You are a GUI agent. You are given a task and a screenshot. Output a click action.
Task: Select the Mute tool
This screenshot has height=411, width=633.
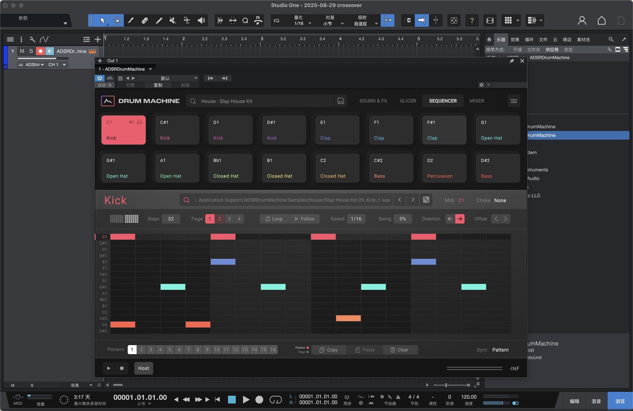tap(172, 20)
